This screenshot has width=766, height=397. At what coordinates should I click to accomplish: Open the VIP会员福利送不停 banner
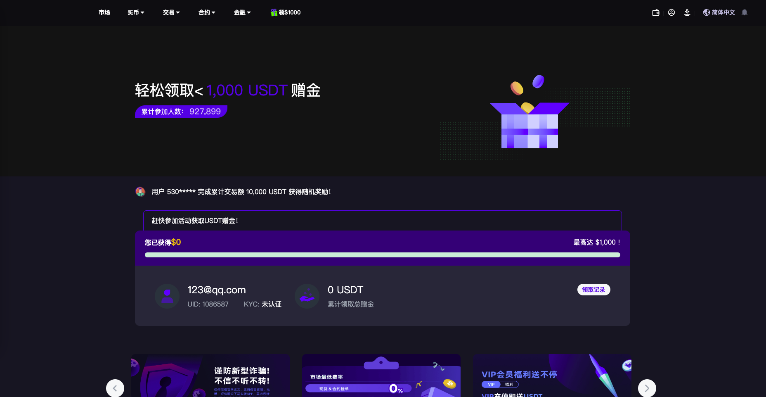[x=552, y=376]
